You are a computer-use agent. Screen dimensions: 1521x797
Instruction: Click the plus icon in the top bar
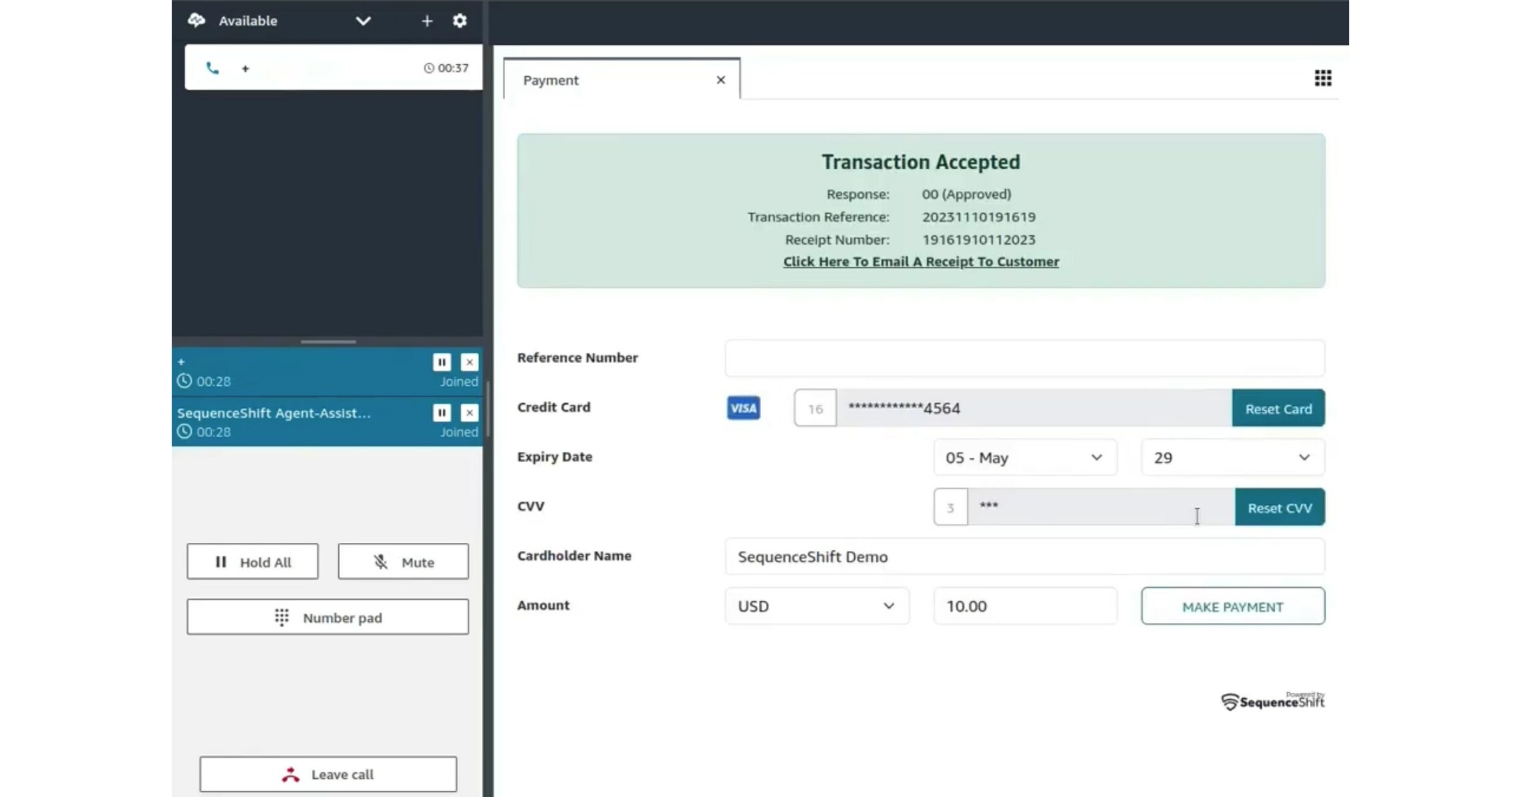tap(427, 21)
